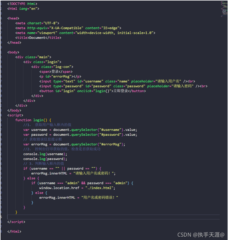
Task: Click the closing </head> tag
Action: coord(14,42)
